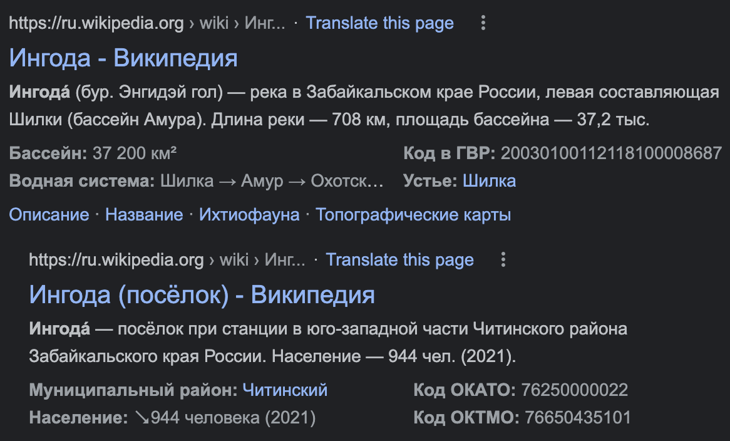Click the Код ОКТМО value 76650435101
The image size is (730, 441).
click(577, 417)
